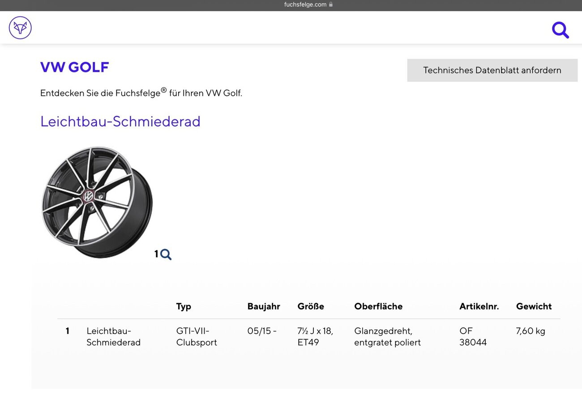Image resolution: width=582 pixels, height=400 pixels.
Task: Click the Glanzgedreht, entgratet poliert cell
Action: pos(388,337)
